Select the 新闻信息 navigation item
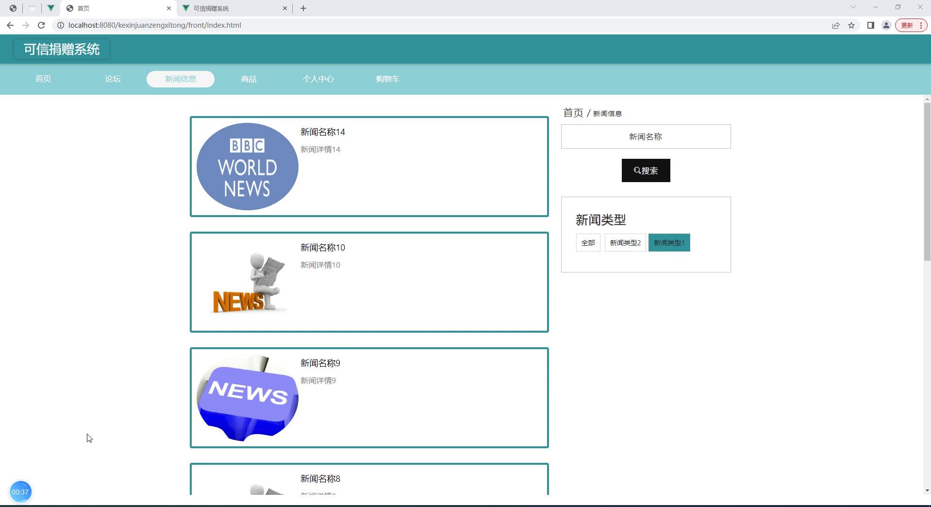This screenshot has width=931, height=507. (181, 79)
